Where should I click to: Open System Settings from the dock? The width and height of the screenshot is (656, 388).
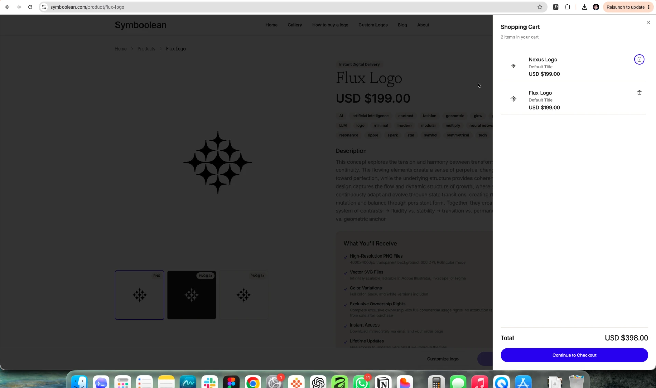275,383
